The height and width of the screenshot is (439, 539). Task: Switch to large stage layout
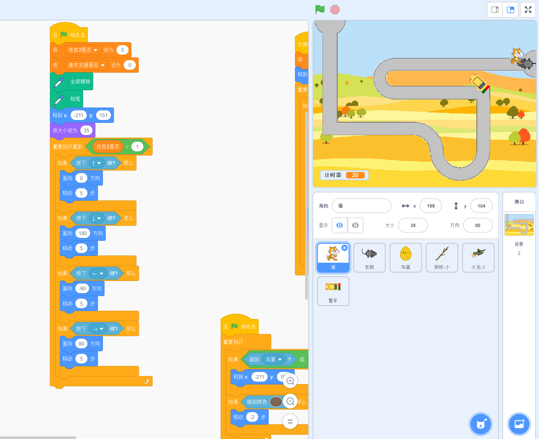pos(510,10)
